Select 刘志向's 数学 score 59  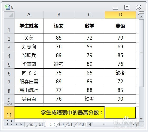pyautogui.click(x=90, y=47)
